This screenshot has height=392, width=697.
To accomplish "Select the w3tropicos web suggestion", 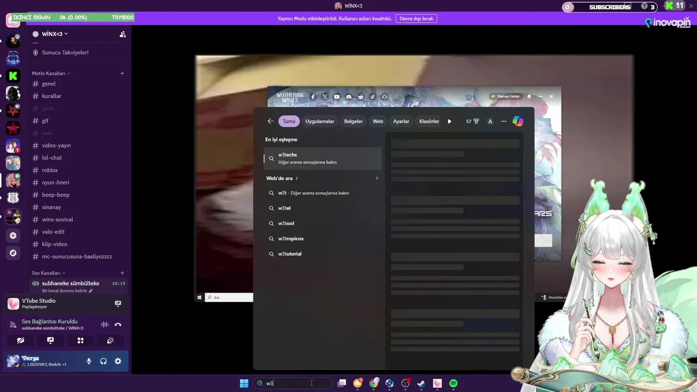I will (x=322, y=238).
